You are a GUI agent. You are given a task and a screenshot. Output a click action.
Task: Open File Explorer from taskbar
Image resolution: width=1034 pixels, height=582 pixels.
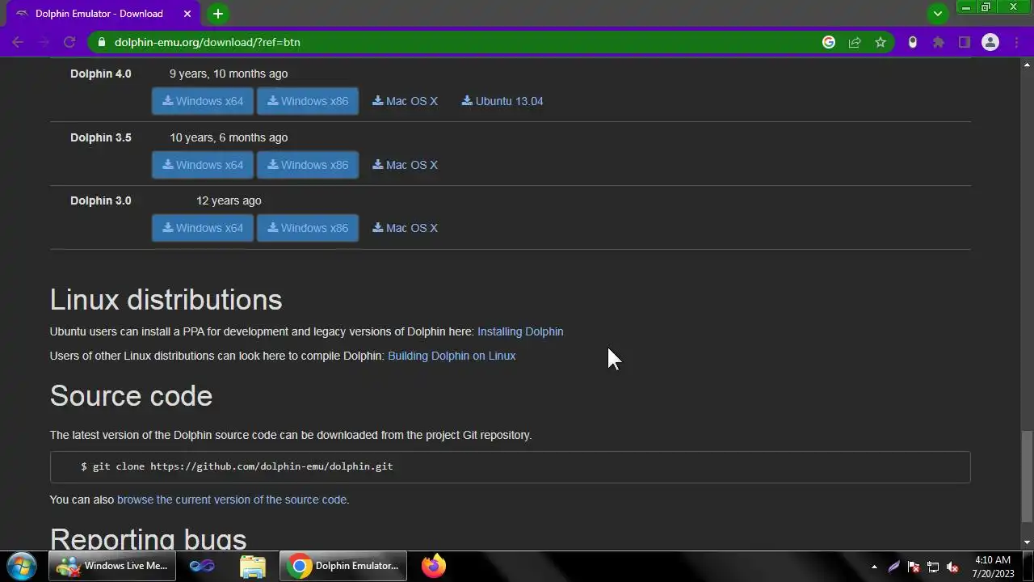(253, 566)
